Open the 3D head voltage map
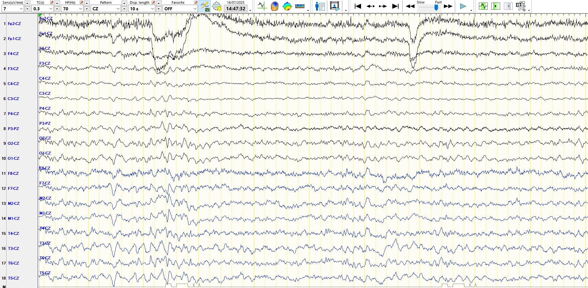The image size is (588, 288). [274, 6]
